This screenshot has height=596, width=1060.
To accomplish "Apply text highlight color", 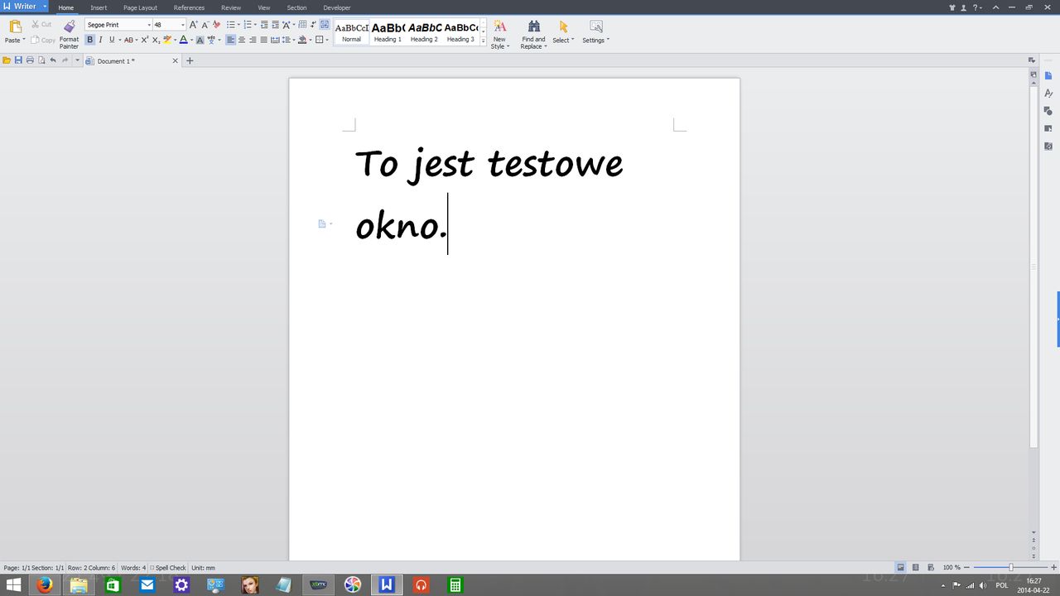I will click(x=167, y=40).
